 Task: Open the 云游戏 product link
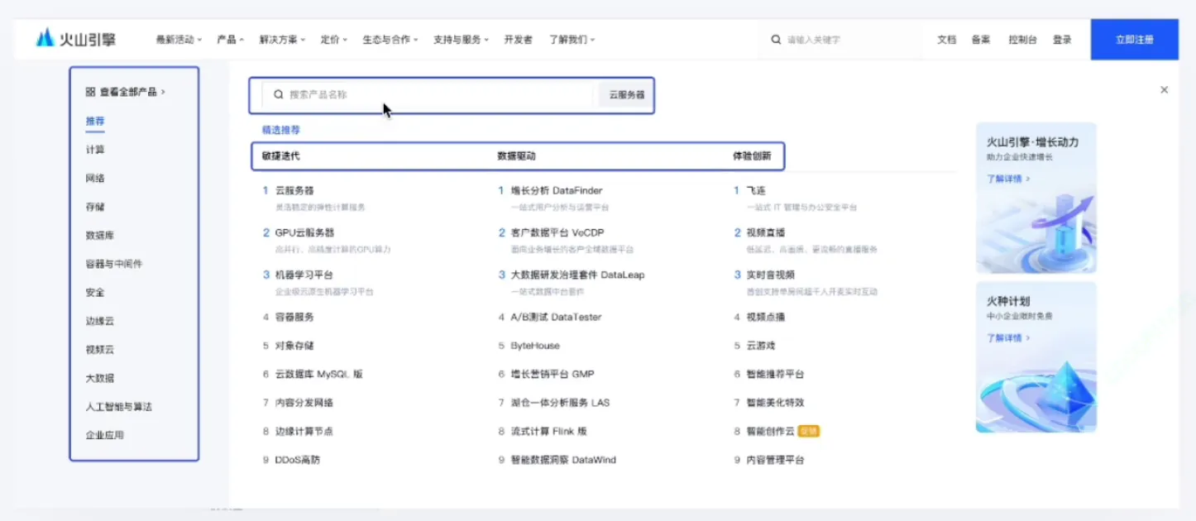tap(760, 346)
